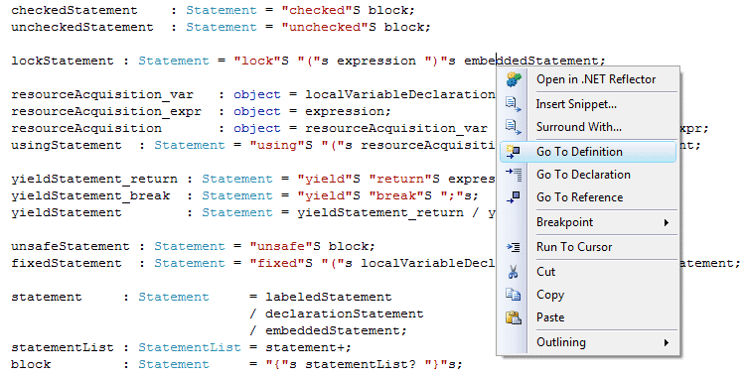This screenshot has height=377, width=748.
Task: Click the Run To Cursor arrow icon
Action: coord(514,247)
